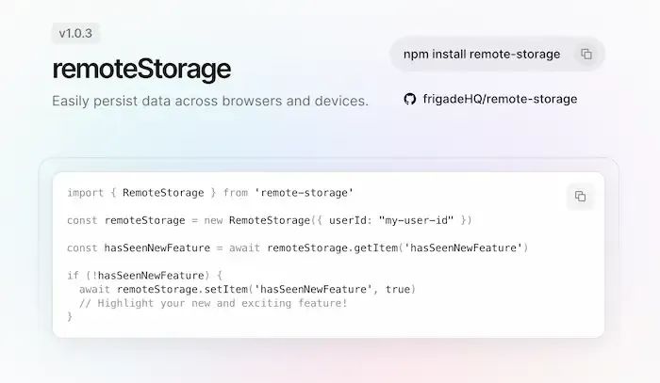Click the const hasSeenNewFeature variable name
This screenshot has width=660, height=383.
[x=157, y=248]
